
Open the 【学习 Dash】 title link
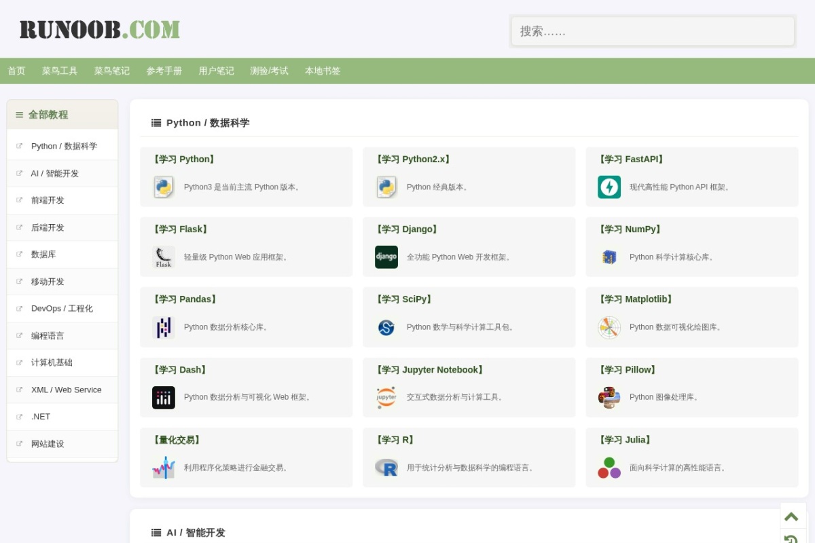tap(180, 370)
